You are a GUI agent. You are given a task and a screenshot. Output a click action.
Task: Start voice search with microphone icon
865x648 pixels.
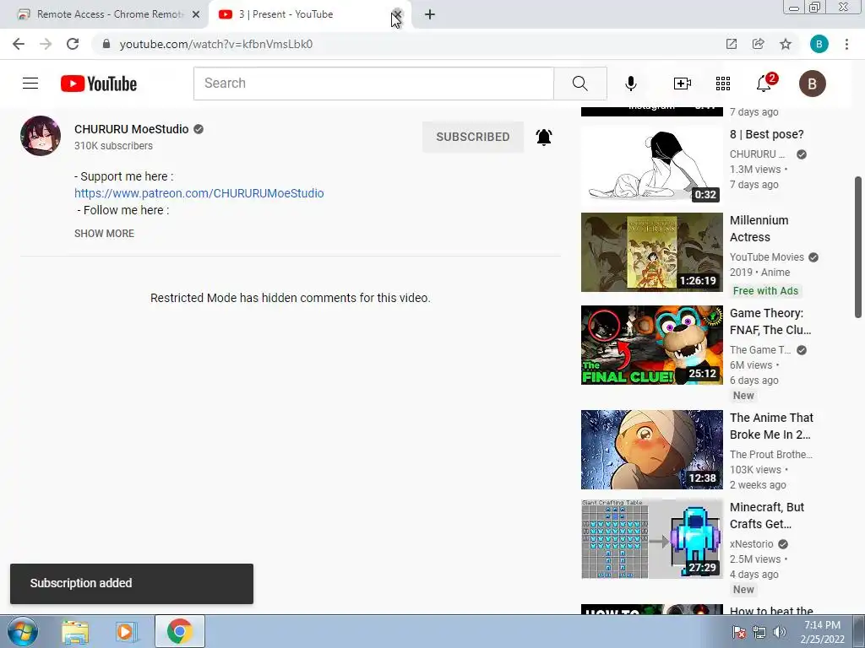[630, 84]
